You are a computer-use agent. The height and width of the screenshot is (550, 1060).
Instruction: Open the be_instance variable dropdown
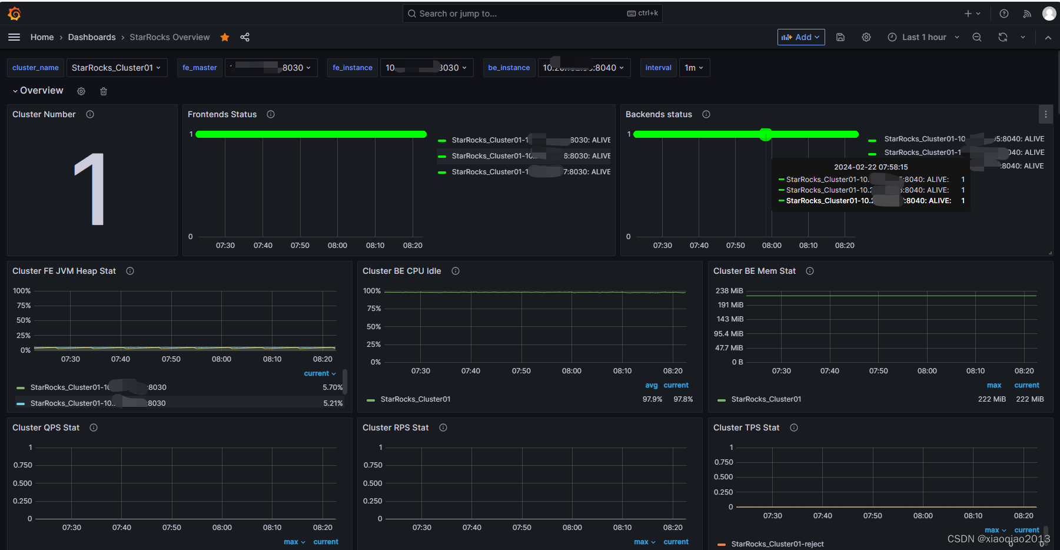tap(584, 68)
